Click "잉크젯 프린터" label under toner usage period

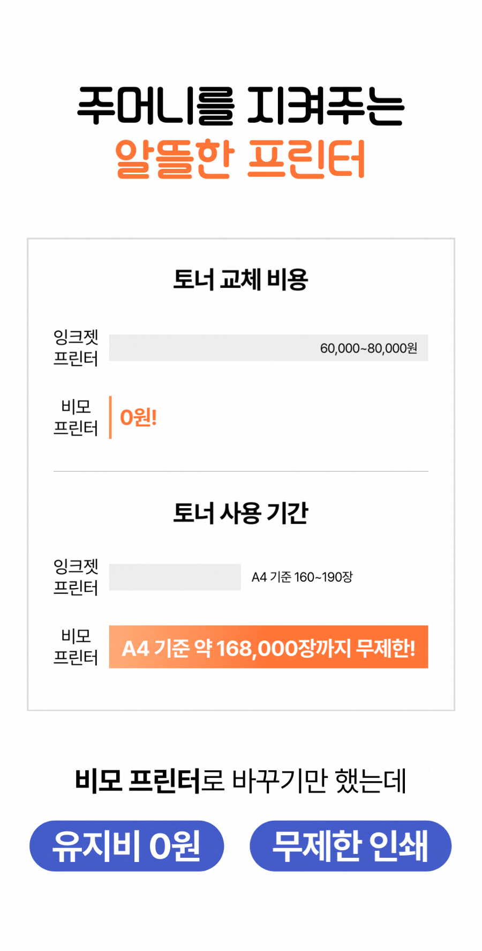76,577
